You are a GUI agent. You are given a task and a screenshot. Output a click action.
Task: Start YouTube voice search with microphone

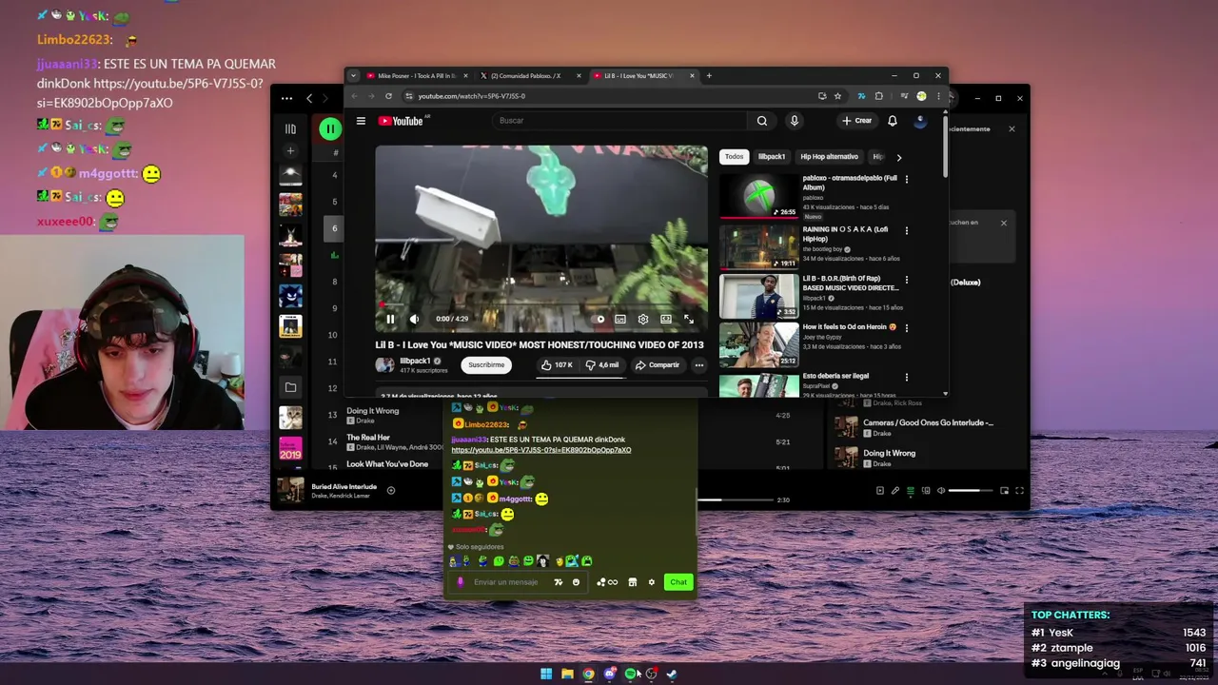pyautogui.click(x=794, y=121)
